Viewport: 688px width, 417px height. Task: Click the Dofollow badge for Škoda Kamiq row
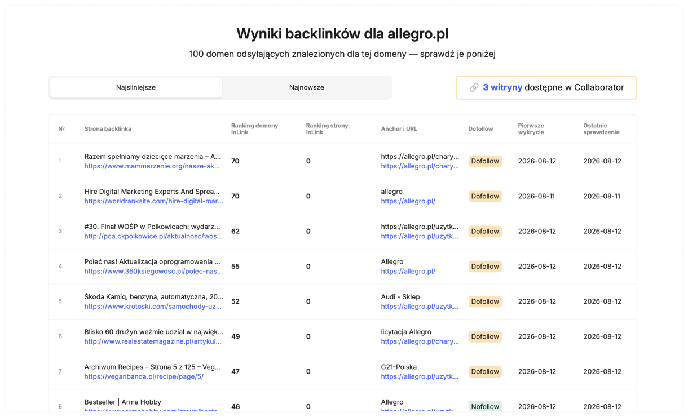(x=485, y=301)
